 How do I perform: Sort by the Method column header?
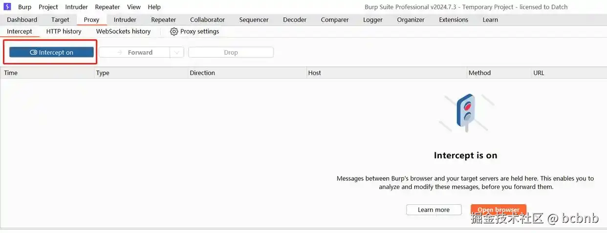pyautogui.click(x=499, y=73)
